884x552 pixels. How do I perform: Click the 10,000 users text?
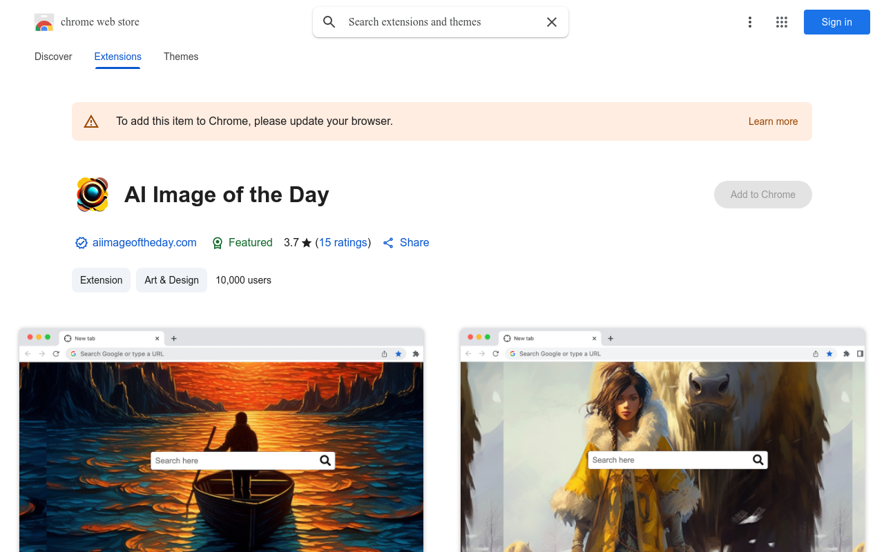243,280
